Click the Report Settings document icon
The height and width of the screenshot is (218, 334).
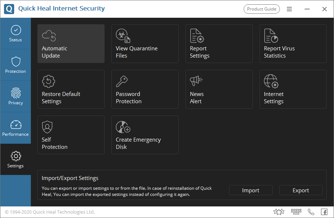point(197,35)
